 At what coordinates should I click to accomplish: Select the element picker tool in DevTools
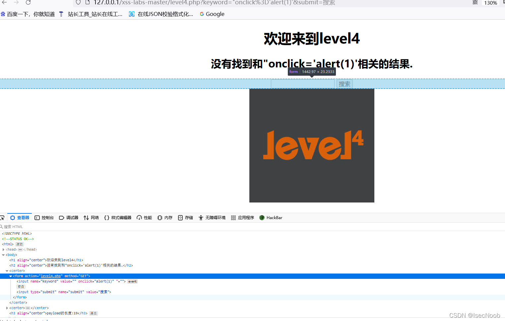coord(3,217)
